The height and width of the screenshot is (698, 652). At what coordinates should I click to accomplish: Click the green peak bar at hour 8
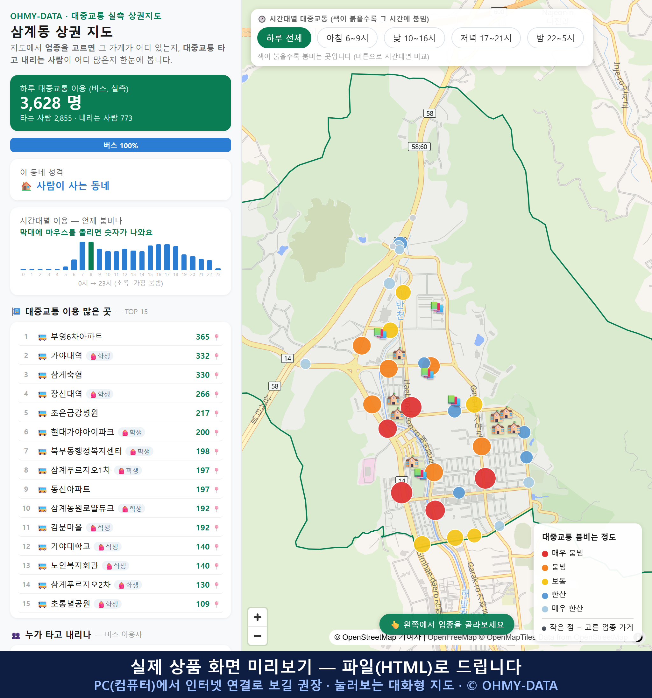(91, 256)
